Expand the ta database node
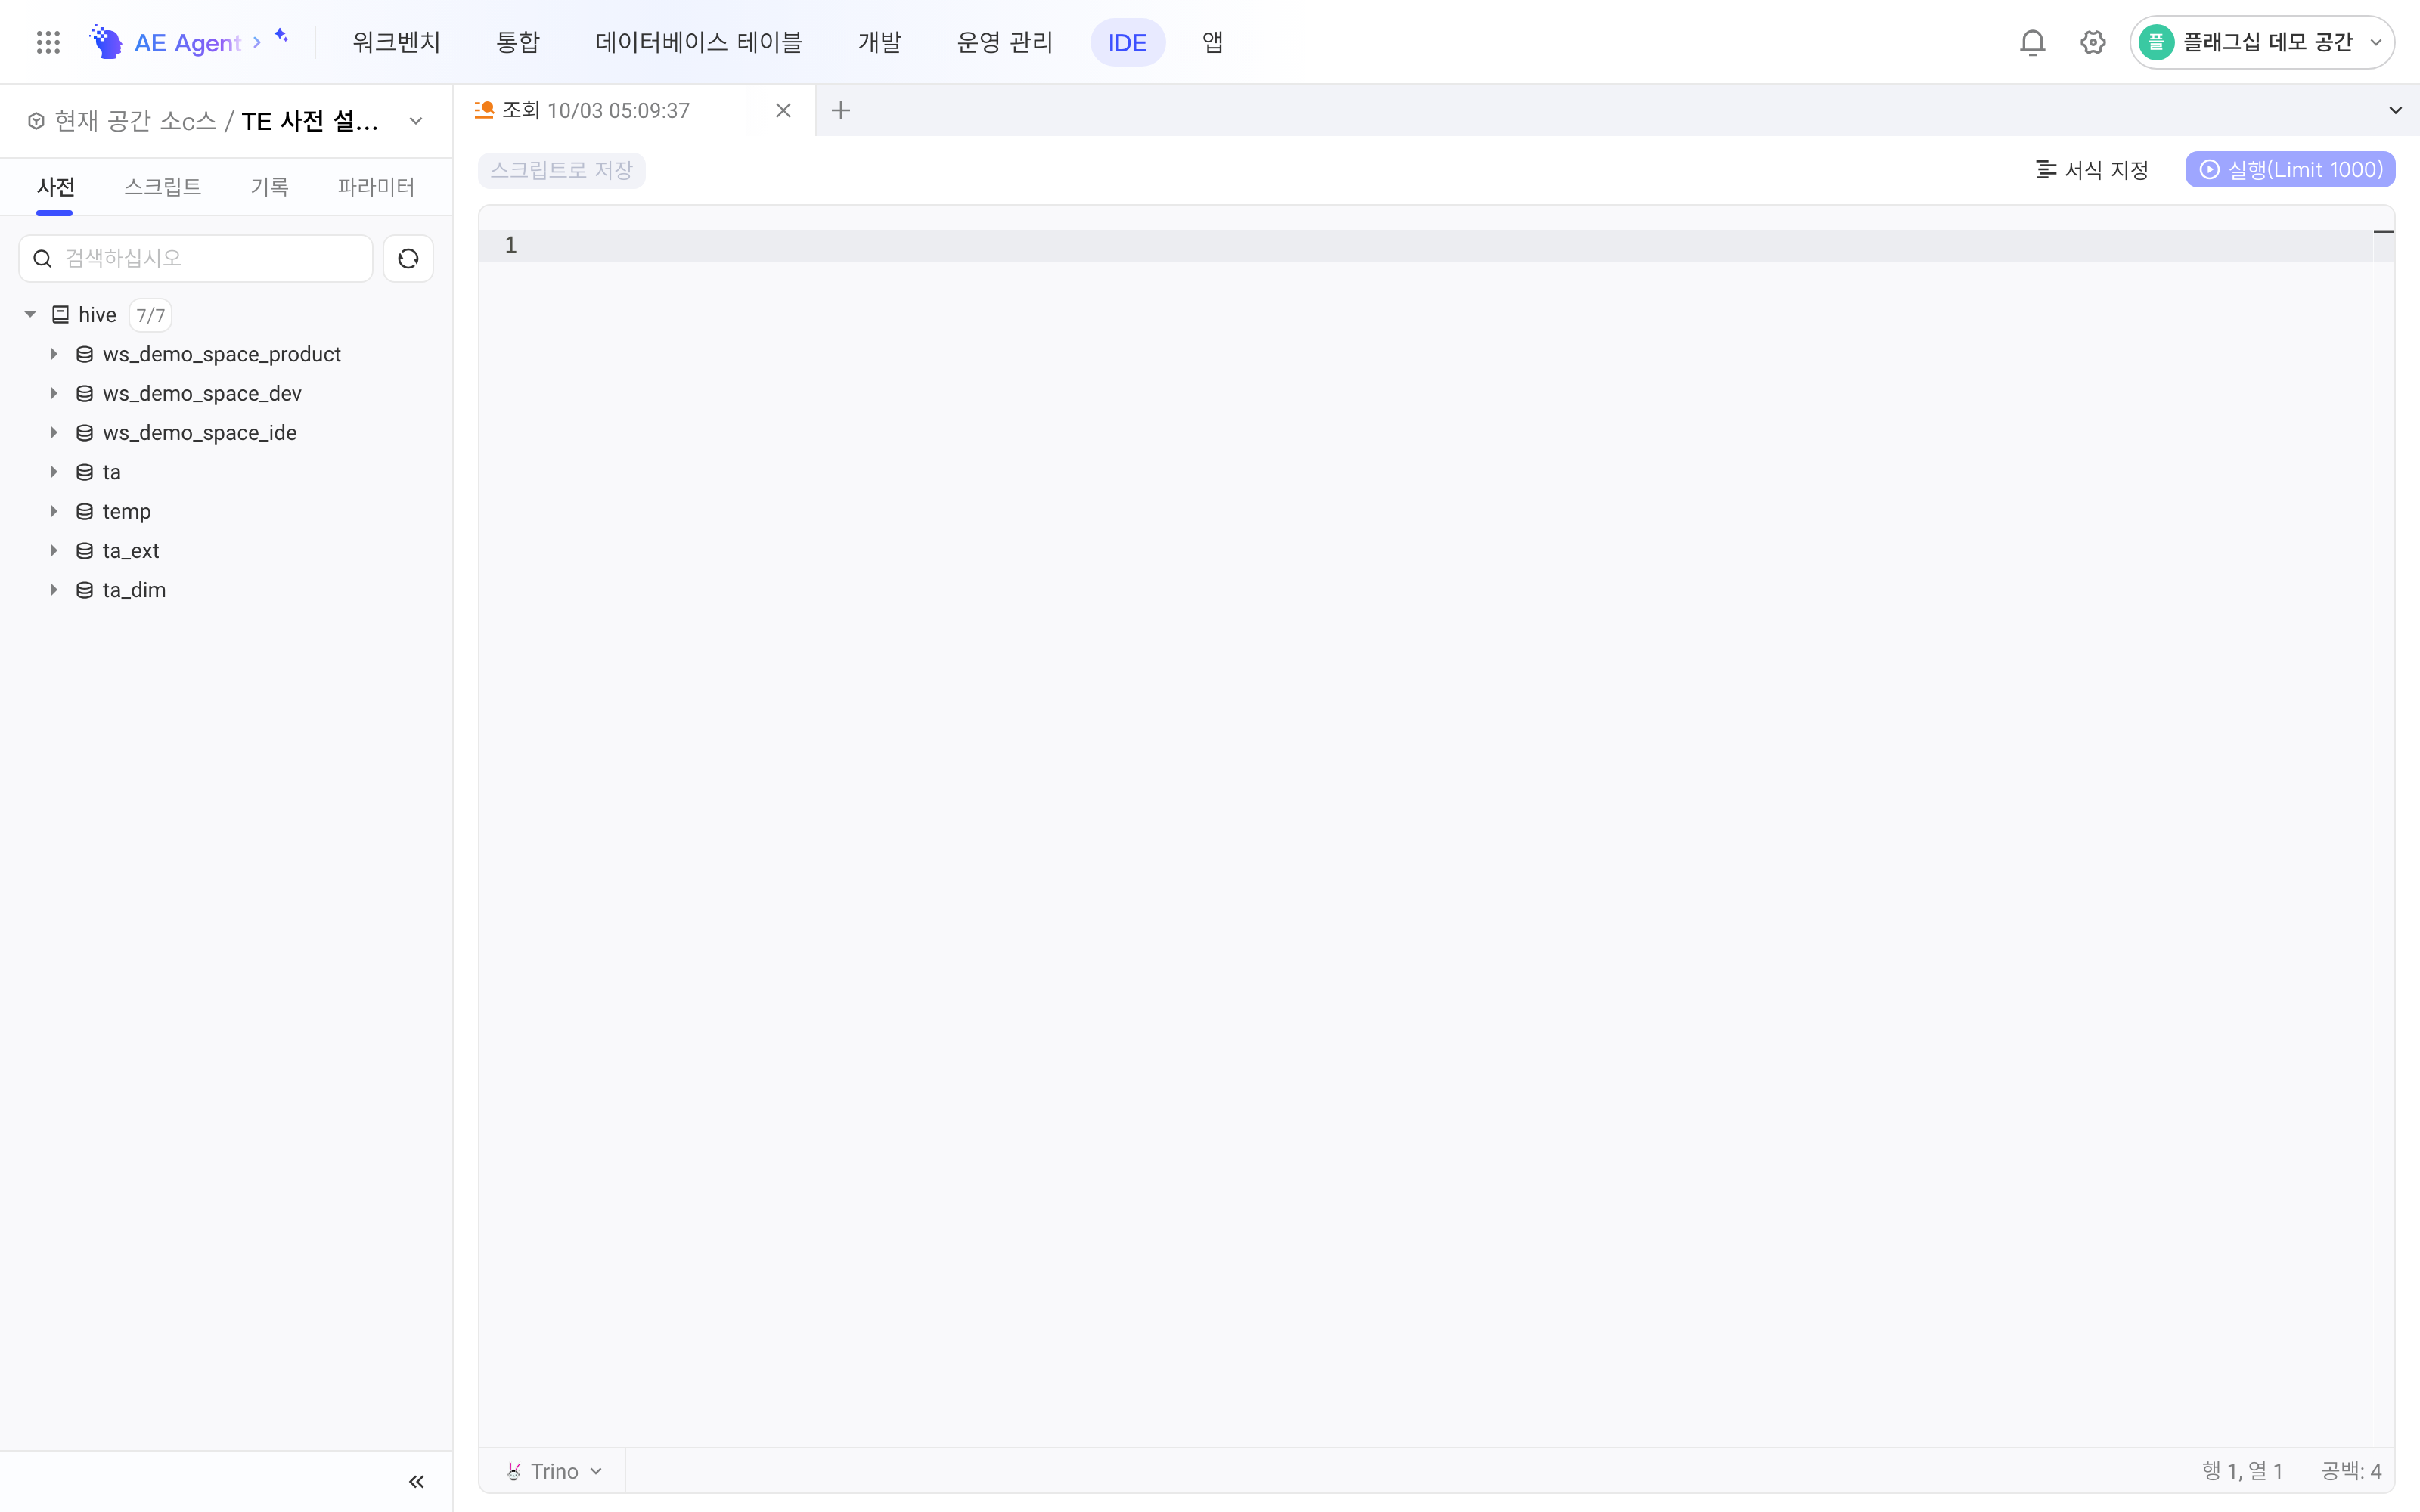The image size is (2420, 1512). click(54, 472)
